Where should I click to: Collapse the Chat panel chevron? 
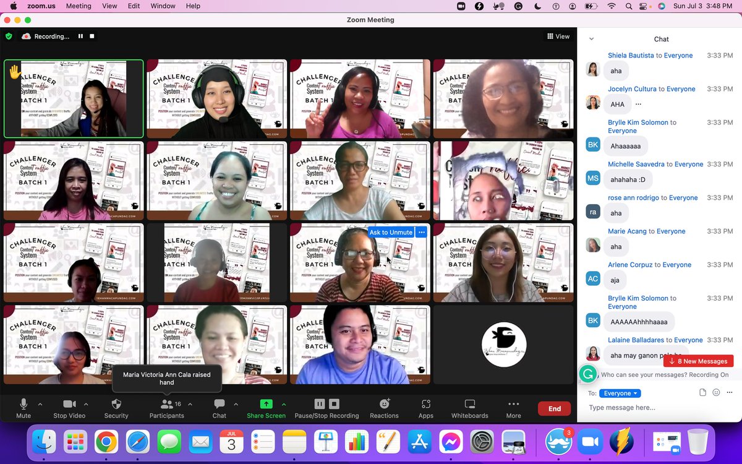tap(591, 39)
